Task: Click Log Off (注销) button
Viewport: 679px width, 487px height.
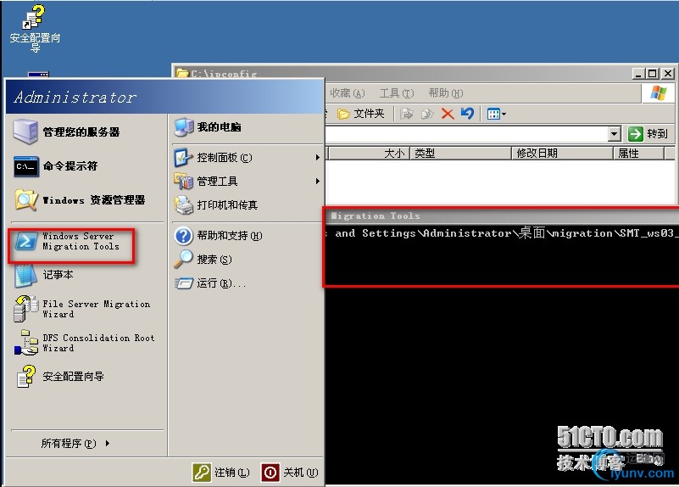Action: pyautogui.click(x=221, y=473)
